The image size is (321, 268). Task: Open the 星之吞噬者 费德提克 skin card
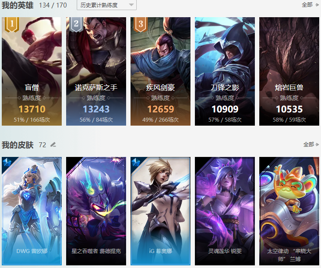pos(96,211)
